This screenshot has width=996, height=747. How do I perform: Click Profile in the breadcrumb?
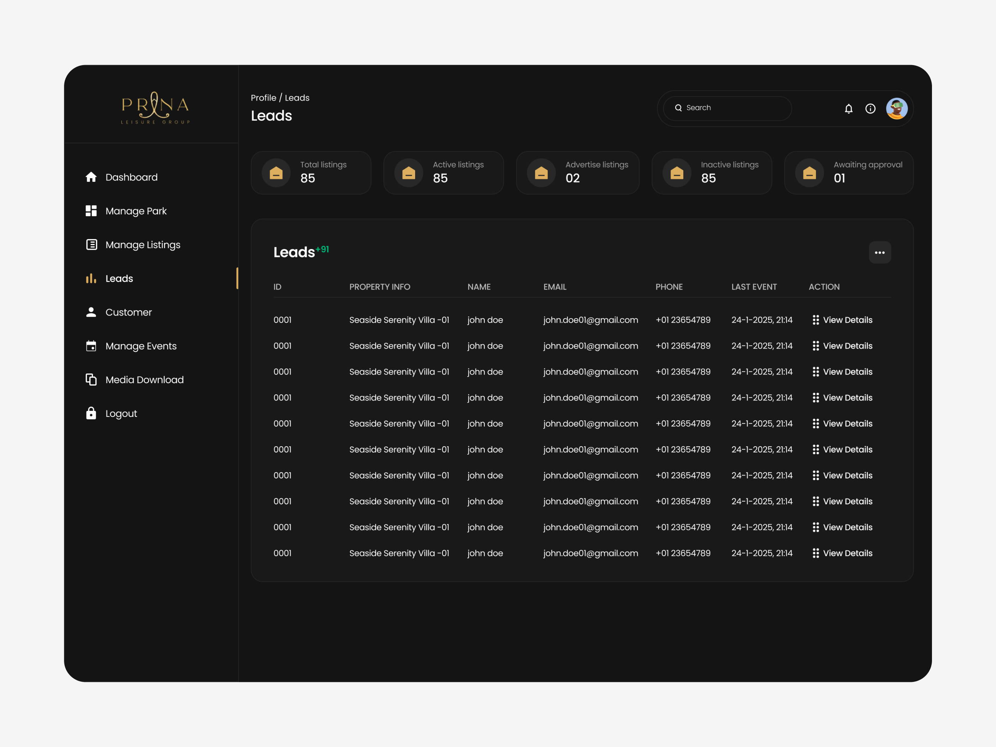[x=264, y=98]
